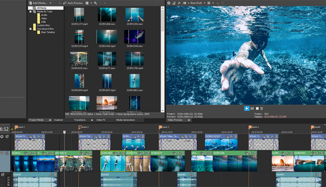
Task: Open hamburger menu on first sound2 audio event
Action: point(135,174)
